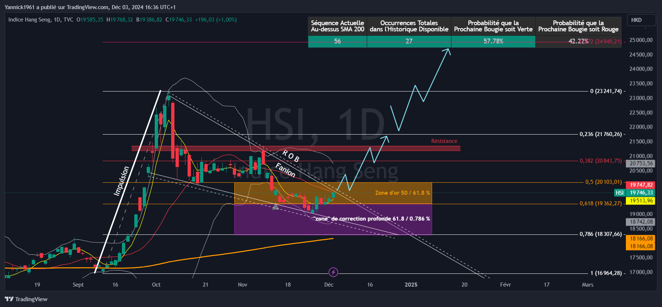Click the 57.78% probability cell
The width and height of the screenshot is (662, 307).
pyautogui.click(x=493, y=41)
